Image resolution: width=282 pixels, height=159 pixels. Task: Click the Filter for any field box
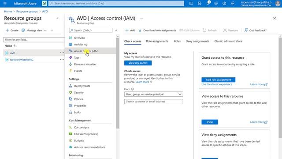click(x=34, y=40)
